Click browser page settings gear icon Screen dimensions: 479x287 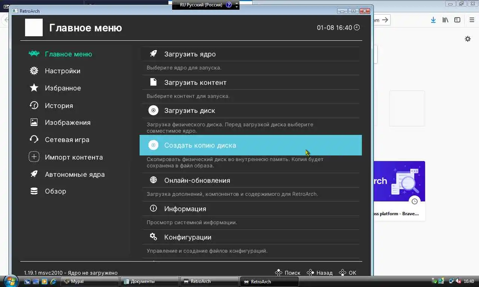click(x=468, y=39)
